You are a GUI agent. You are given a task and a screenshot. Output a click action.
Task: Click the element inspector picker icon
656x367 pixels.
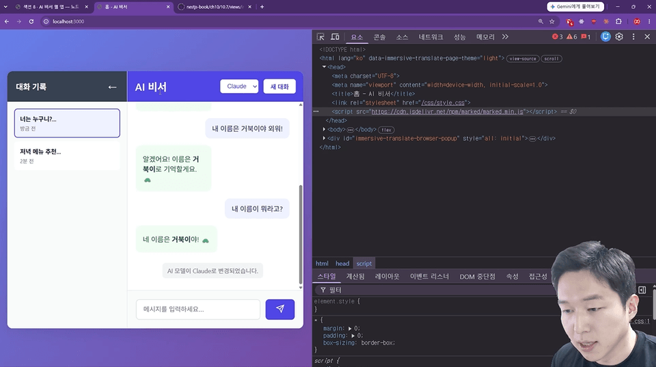pyautogui.click(x=320, y=37)
